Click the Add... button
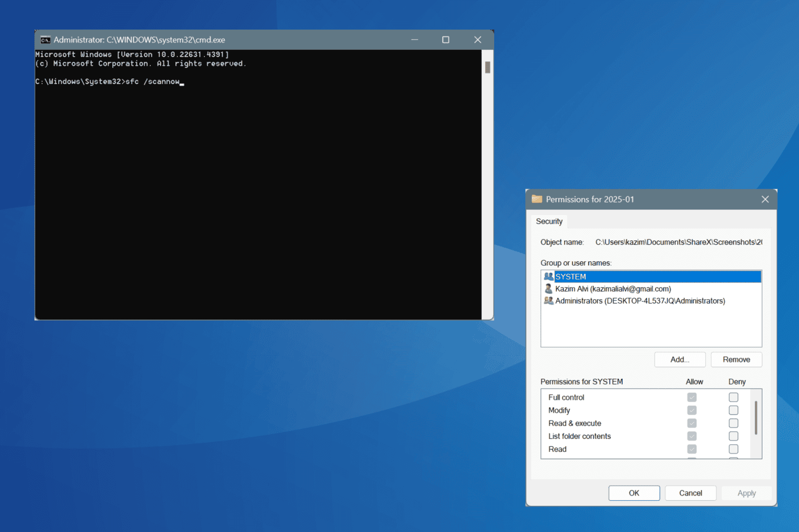Image resolution: width=799 pixels, height=532 pixels. (x=680, y=360)
